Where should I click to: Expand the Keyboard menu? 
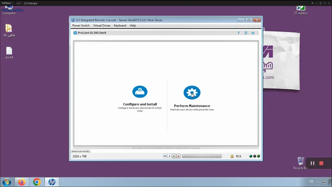coord(120,26)
